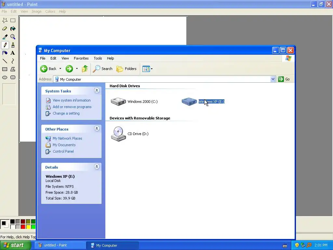Select the Polygon tool in Paint
333x250 pixels.
[x=13, y=69]
